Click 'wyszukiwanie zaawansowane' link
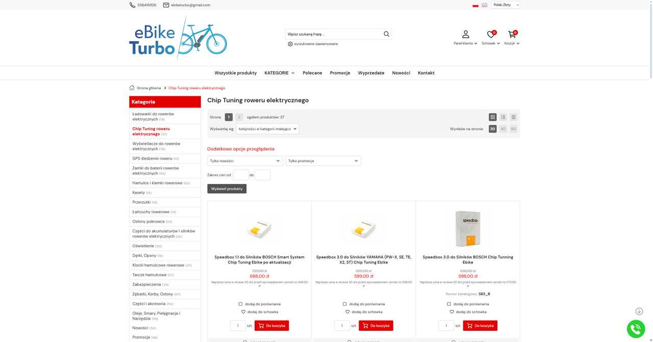 point(316,44)
